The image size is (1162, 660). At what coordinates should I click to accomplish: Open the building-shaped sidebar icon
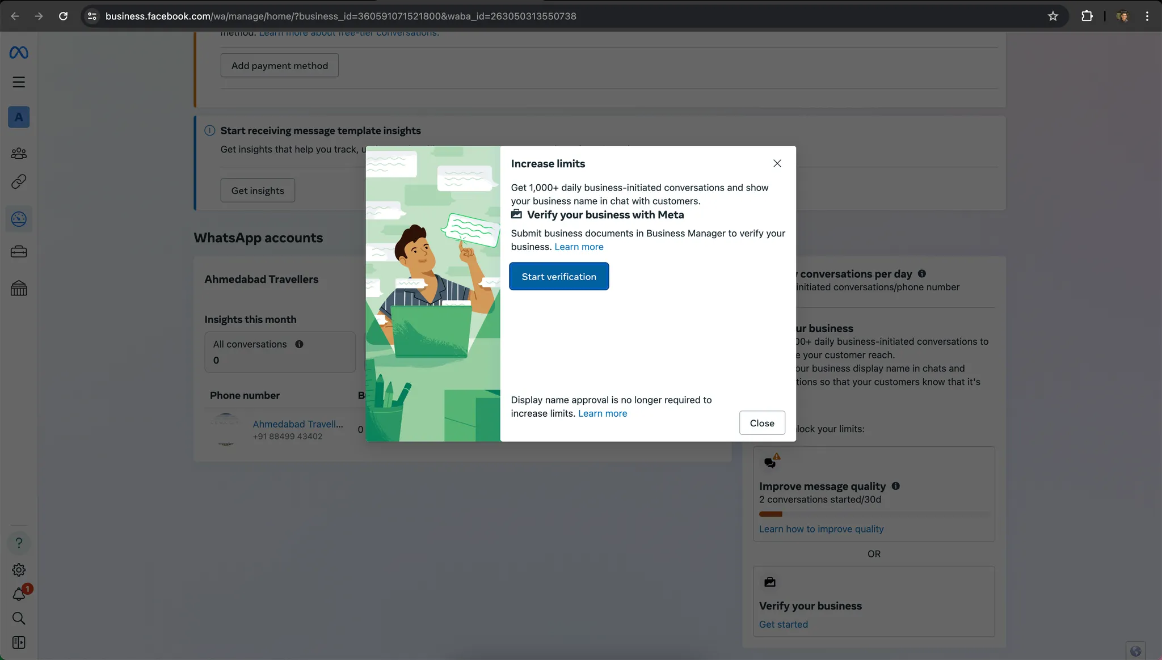(x=19, y=288)
